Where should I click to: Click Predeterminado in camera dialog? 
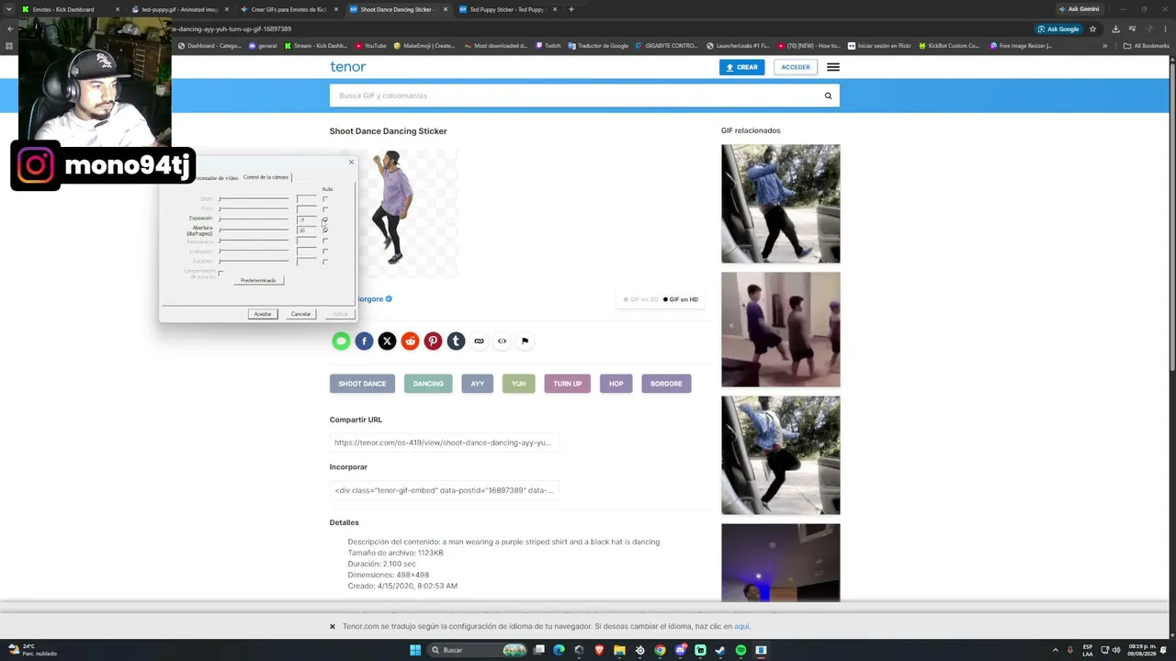[x=258, y=280]
